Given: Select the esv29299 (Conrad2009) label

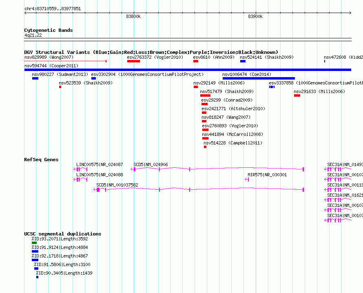Looking at the screenshot, I should (x=227, y=100).
